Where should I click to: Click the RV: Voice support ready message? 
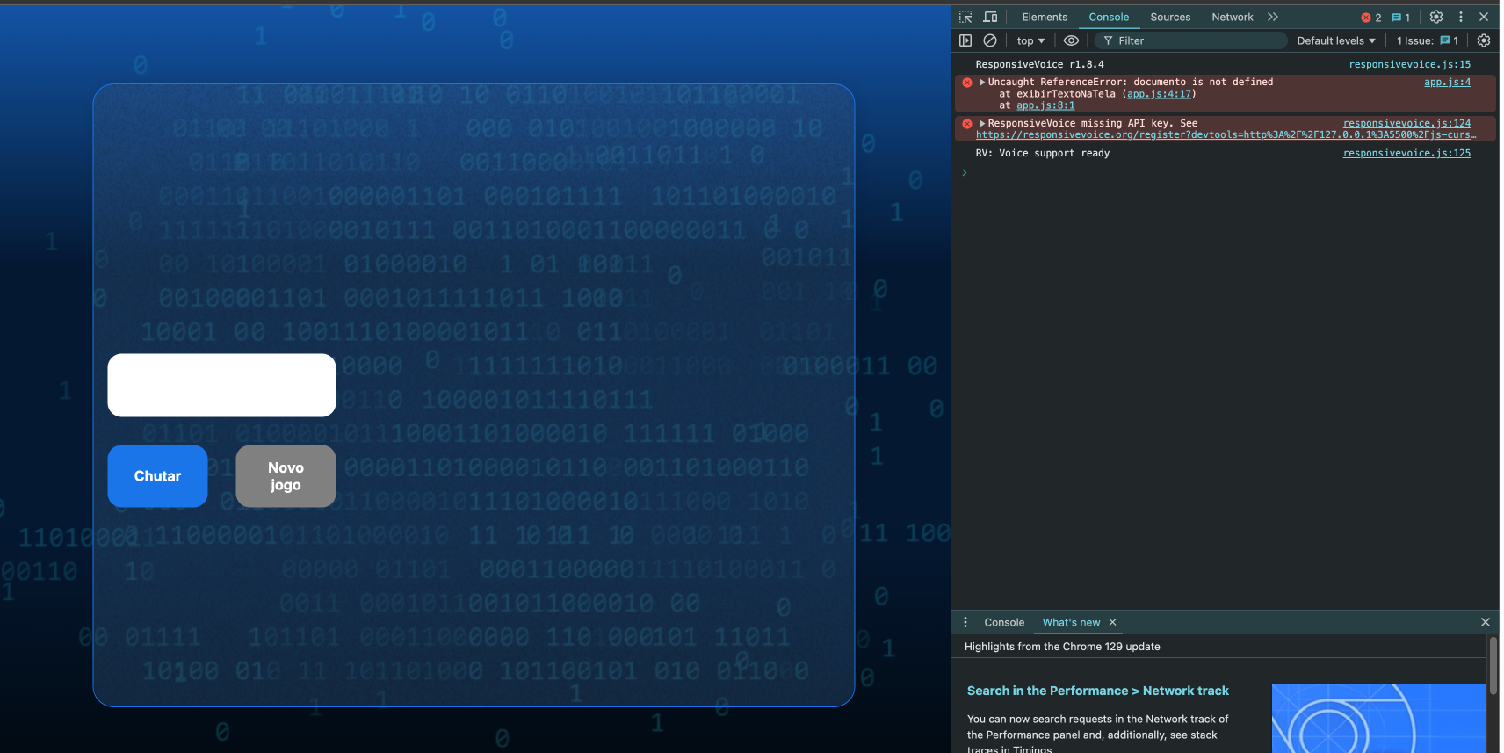click(x=1043, y=153)
